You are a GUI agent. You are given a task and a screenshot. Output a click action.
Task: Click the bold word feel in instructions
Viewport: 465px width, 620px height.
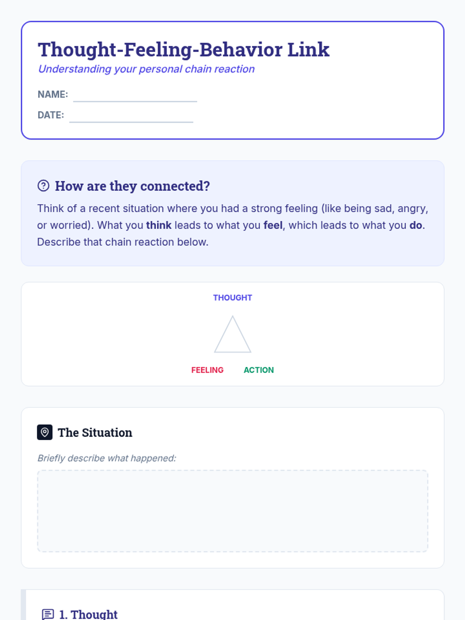tap(273, 225)
